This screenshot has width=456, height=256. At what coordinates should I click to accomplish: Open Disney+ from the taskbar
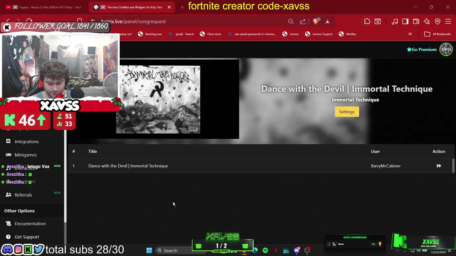point(286,250)
